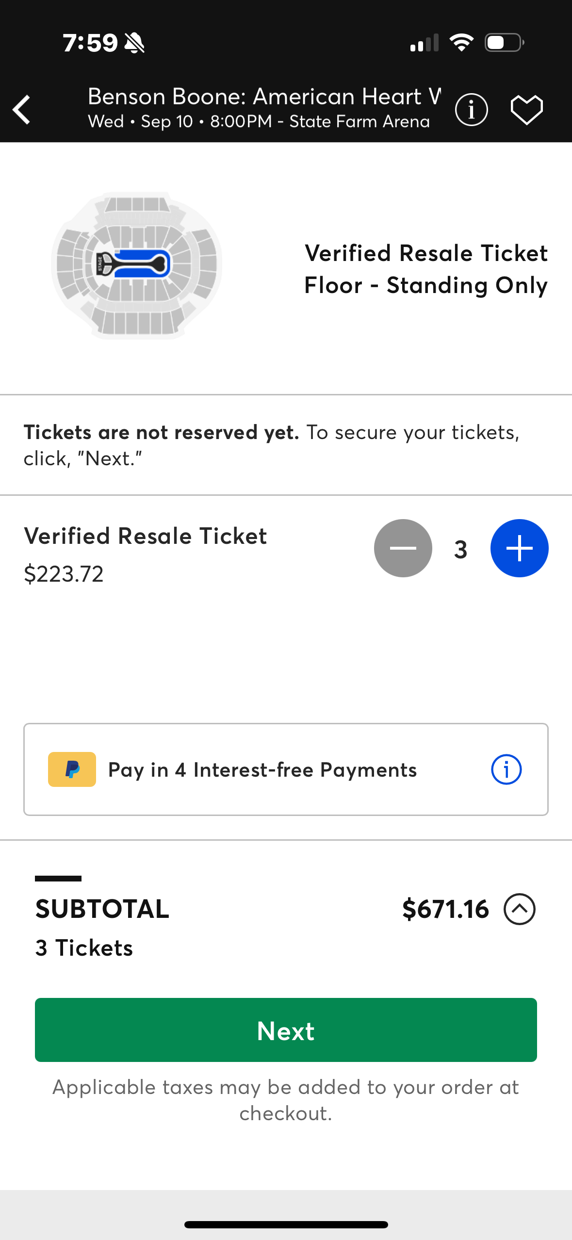This screenshot has width=572, height=1240.
Task: Tap the Verified Resale Ticket $223.72 row
Action: pos(146,554)
